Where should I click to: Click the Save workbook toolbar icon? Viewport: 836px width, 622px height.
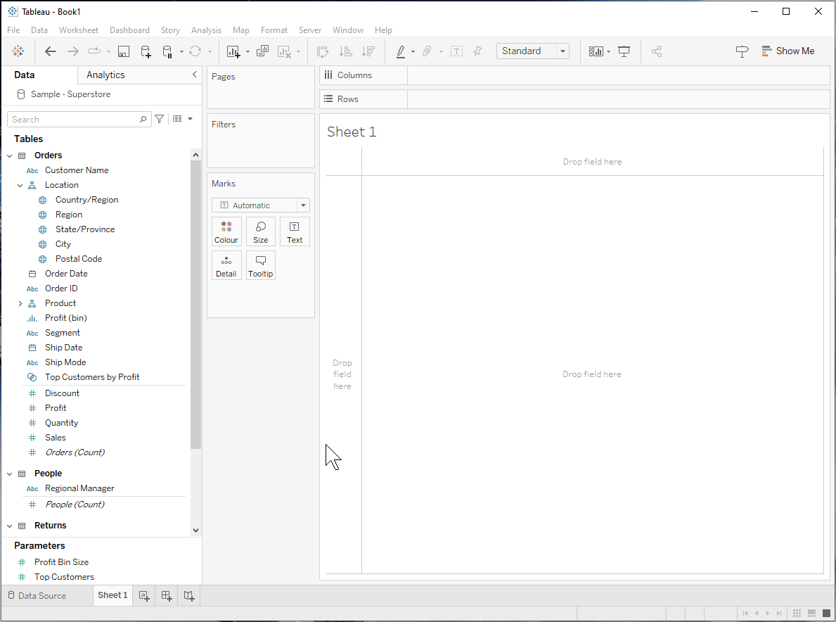click(x=124, y=51)
